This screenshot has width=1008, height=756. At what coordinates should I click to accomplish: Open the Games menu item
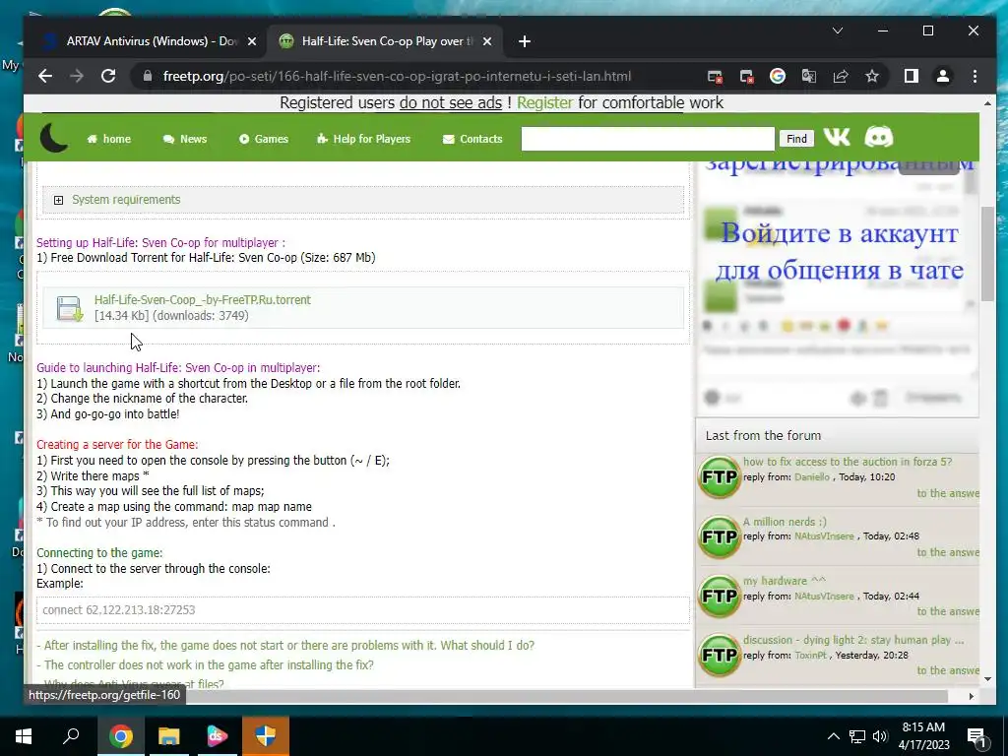(264, 139)
